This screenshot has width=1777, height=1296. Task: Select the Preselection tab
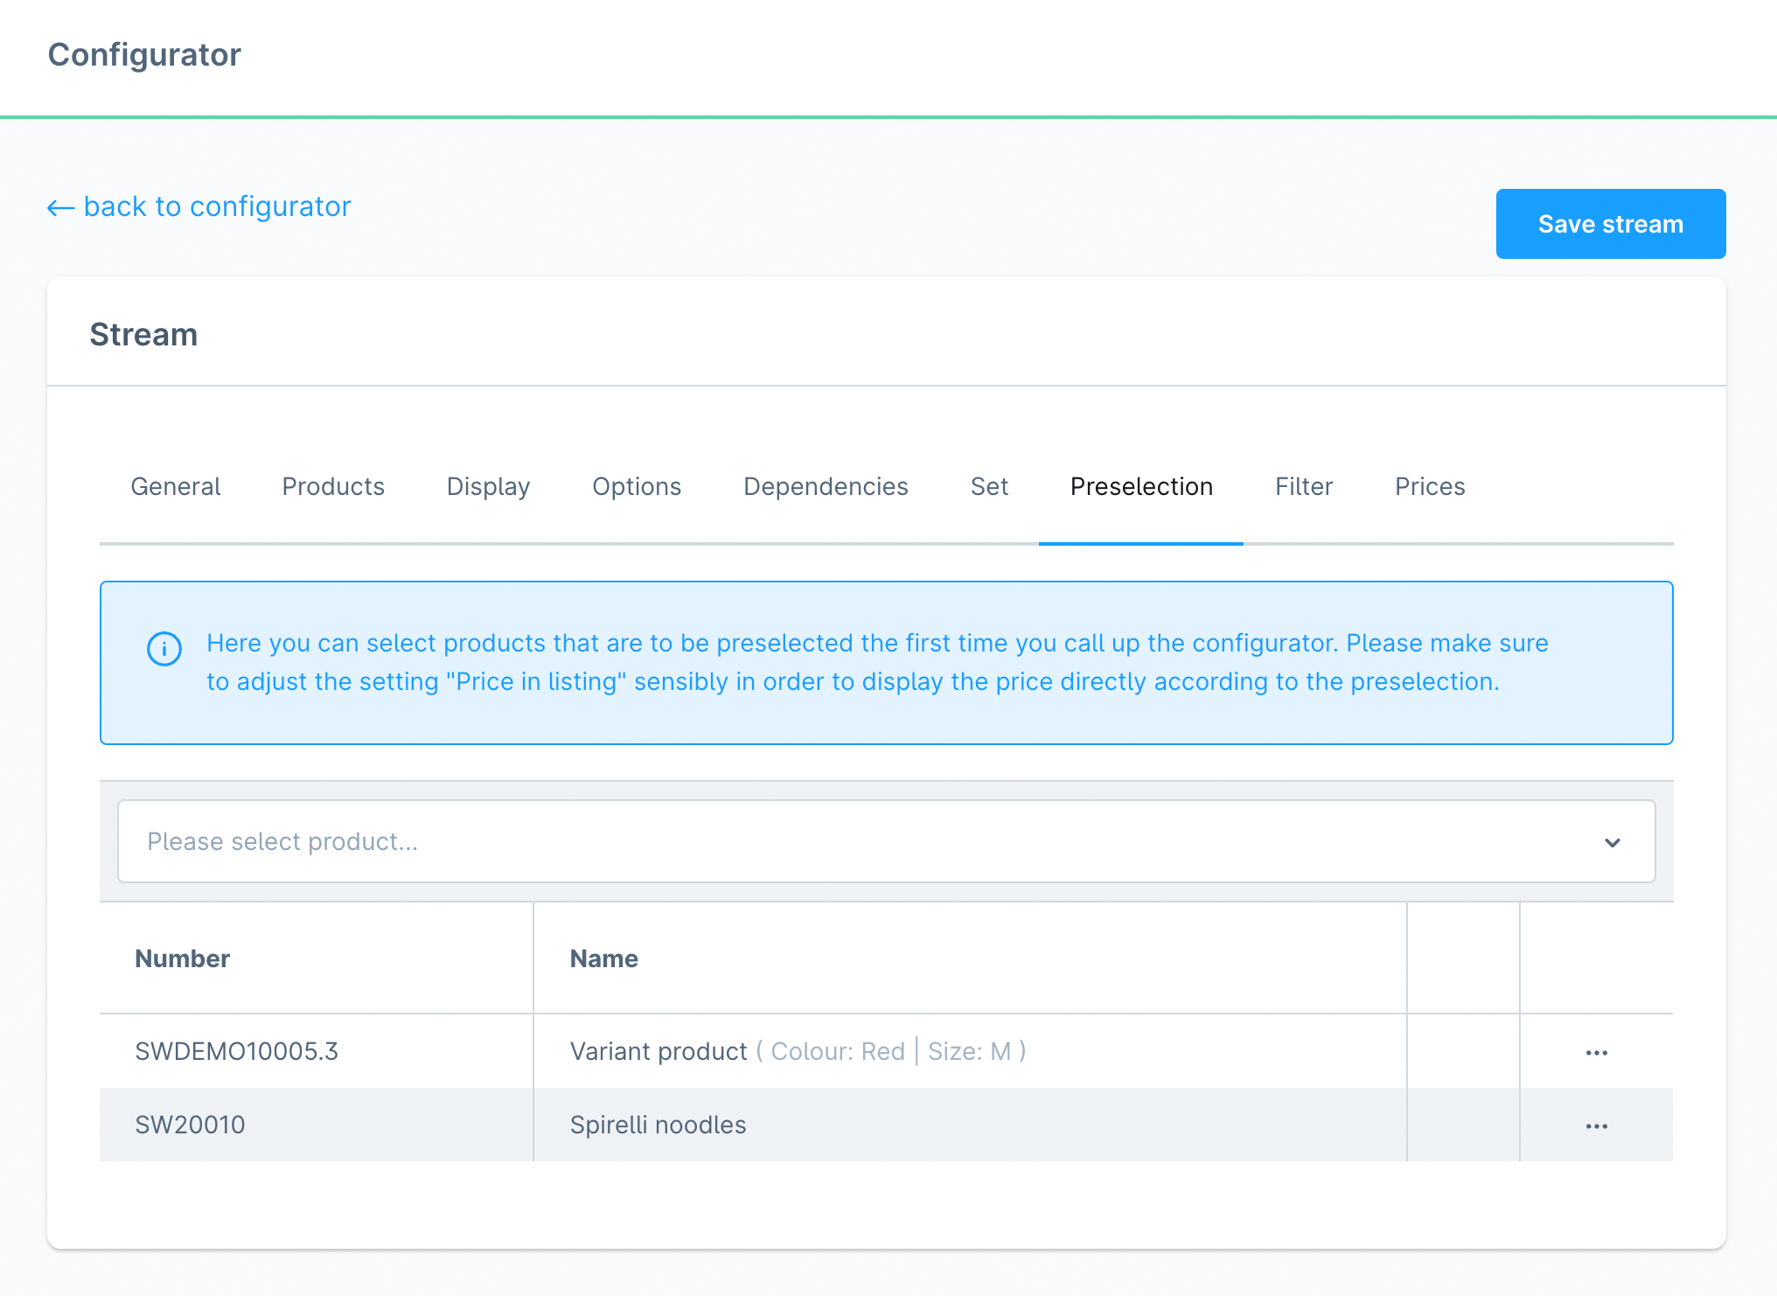1141,486
